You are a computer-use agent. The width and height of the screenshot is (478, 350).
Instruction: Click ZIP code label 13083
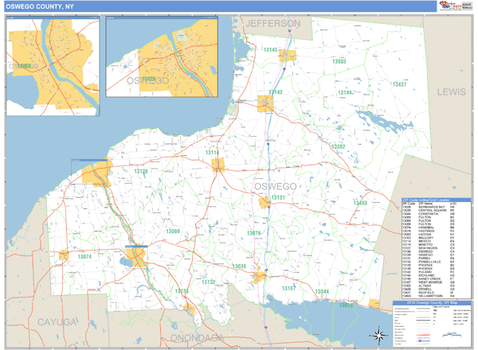[339, 61]
